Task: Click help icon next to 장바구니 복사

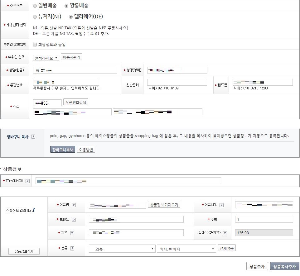Action: 33,137
